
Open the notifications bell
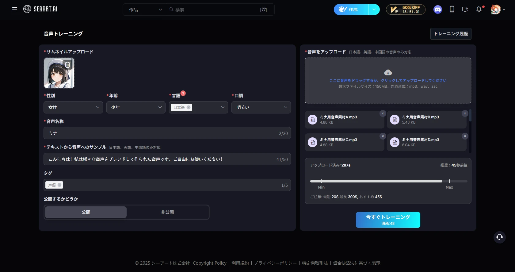[x=479, y=10]
